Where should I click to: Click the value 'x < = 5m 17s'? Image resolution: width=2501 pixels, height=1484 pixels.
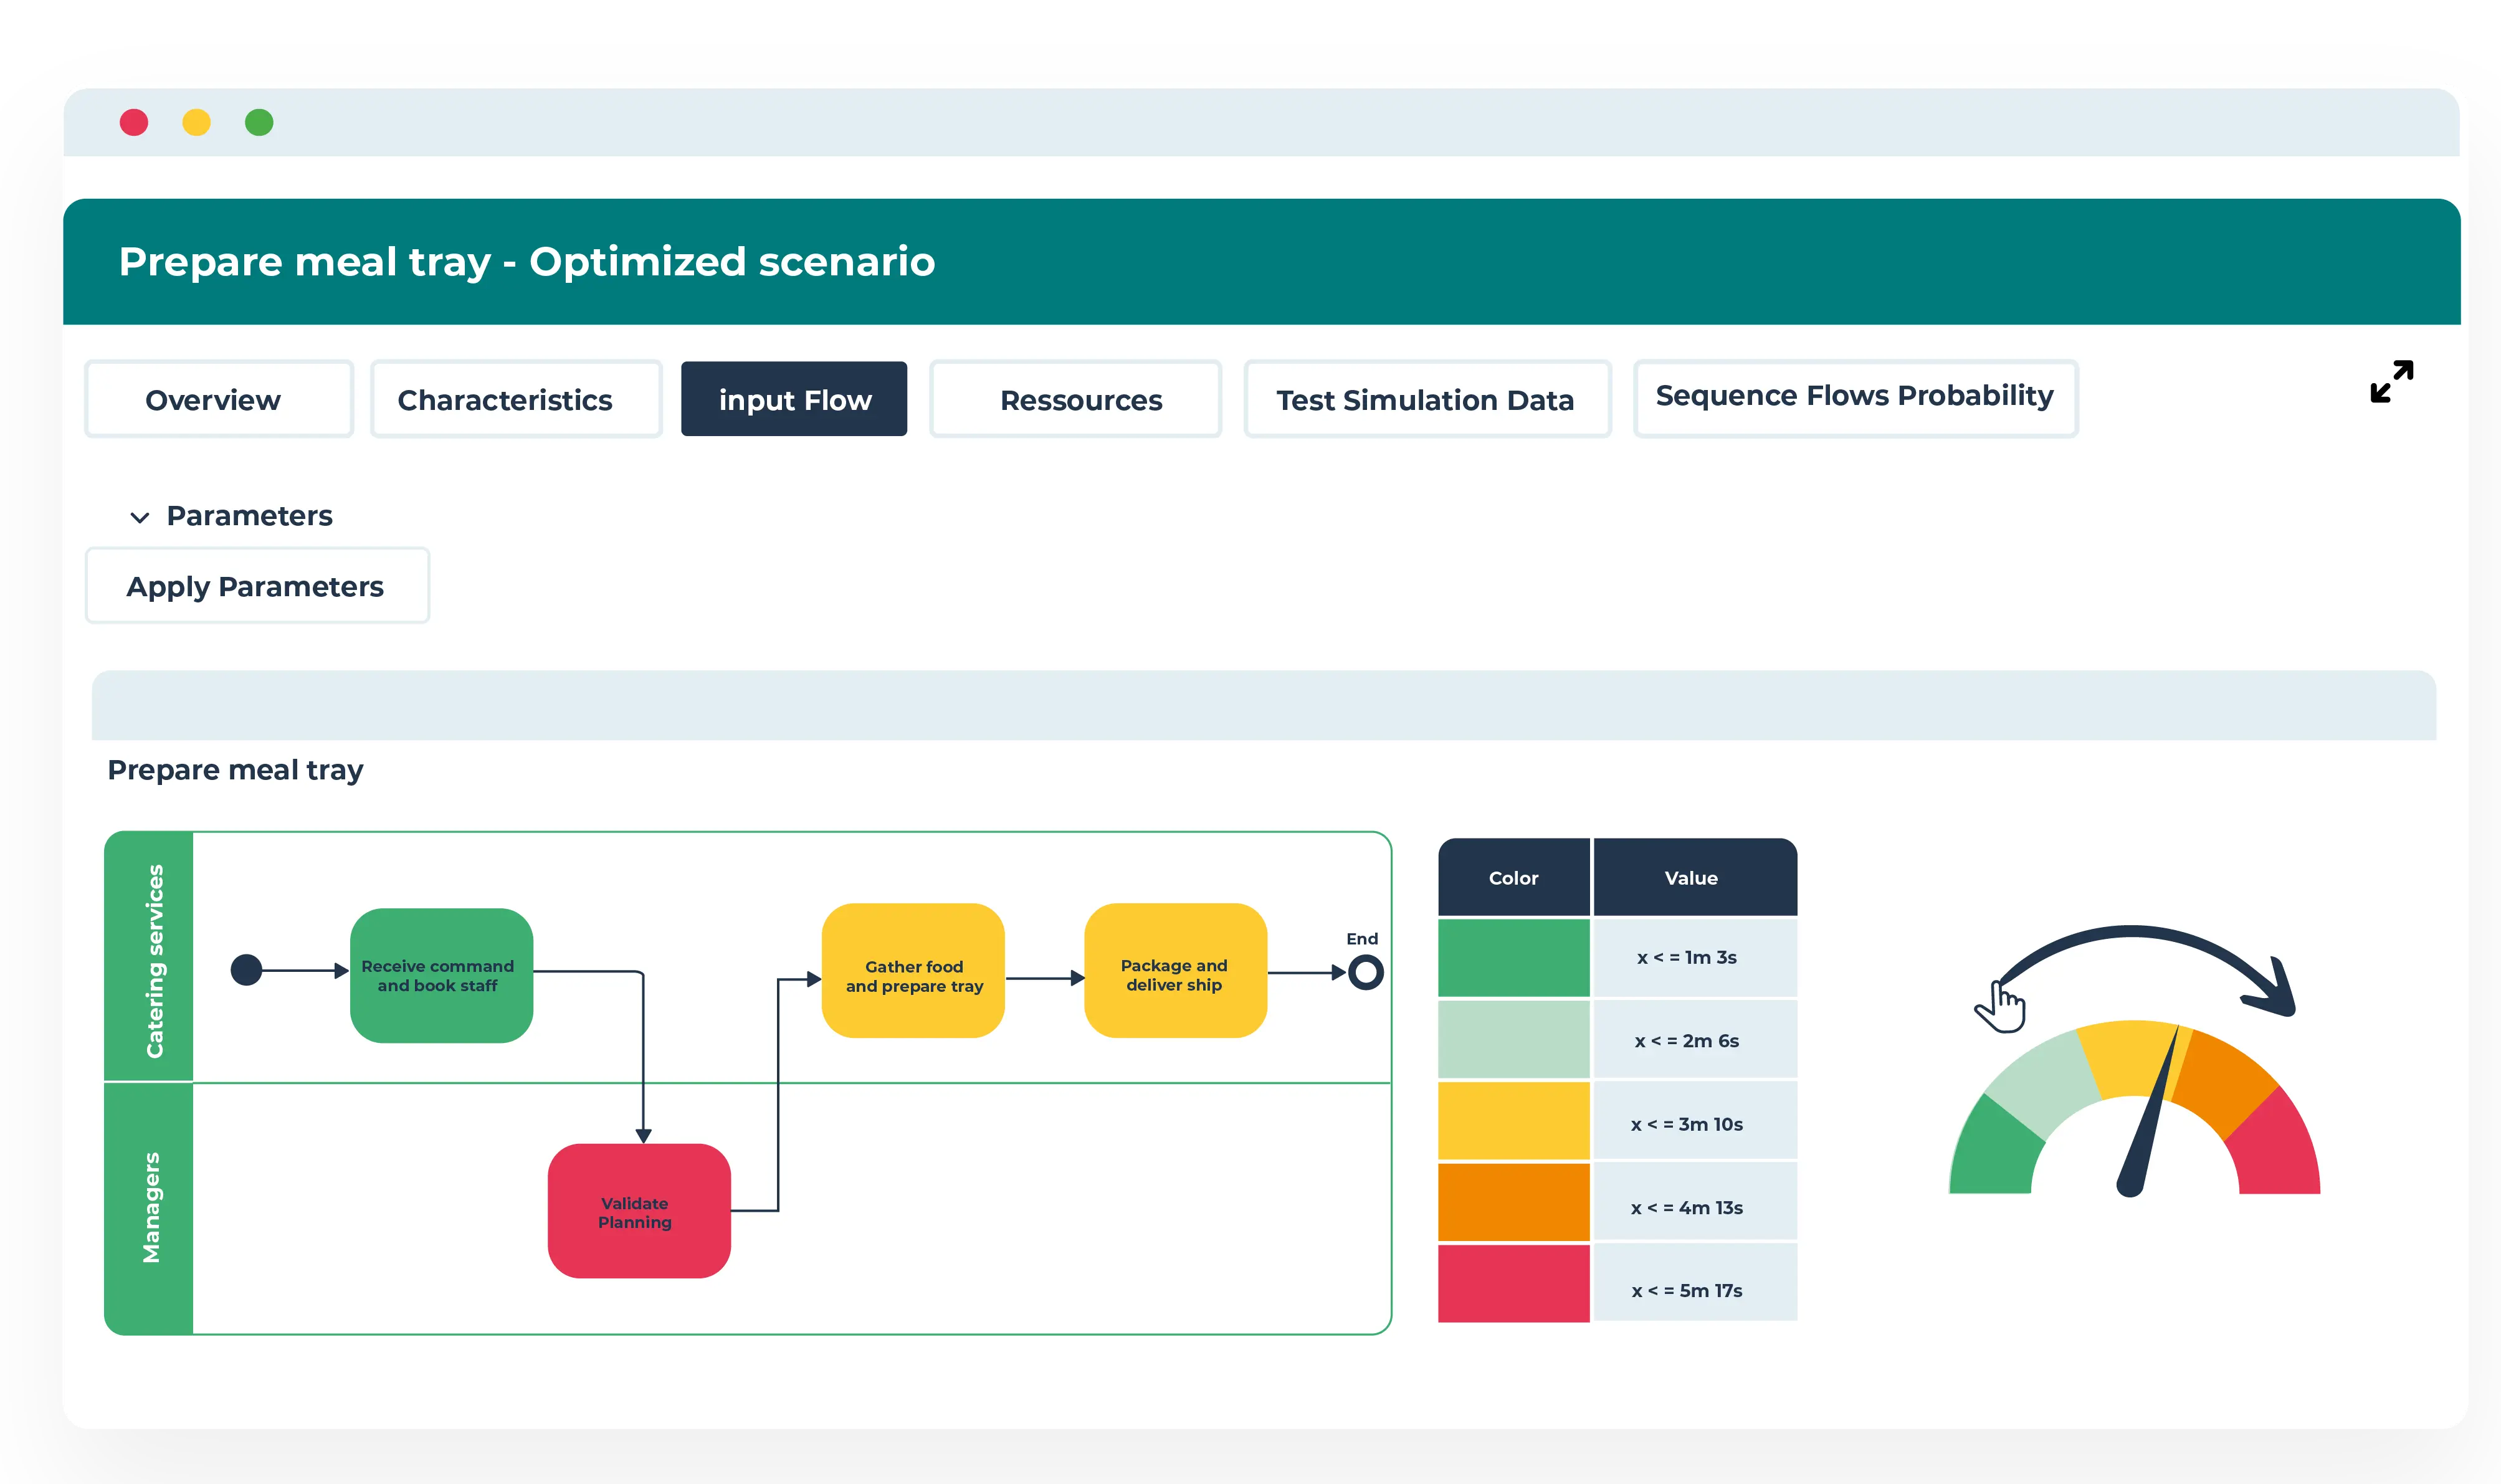(x=1686, y=1290)
